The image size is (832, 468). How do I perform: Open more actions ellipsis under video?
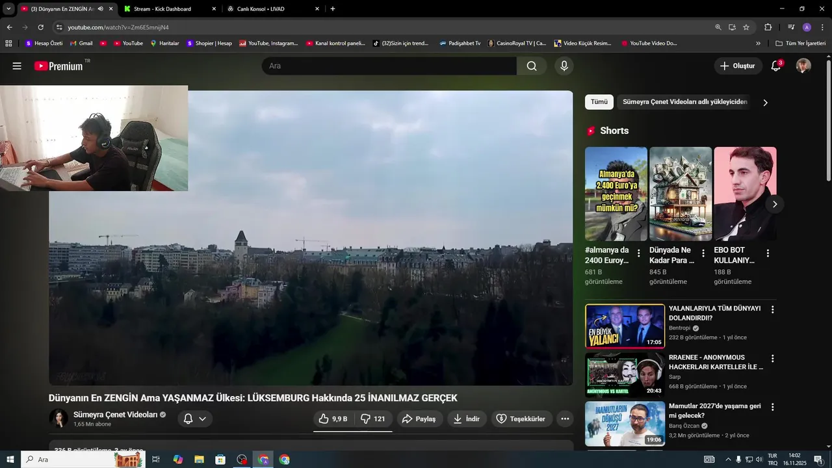pyautogui.click(x=565, y=419)
